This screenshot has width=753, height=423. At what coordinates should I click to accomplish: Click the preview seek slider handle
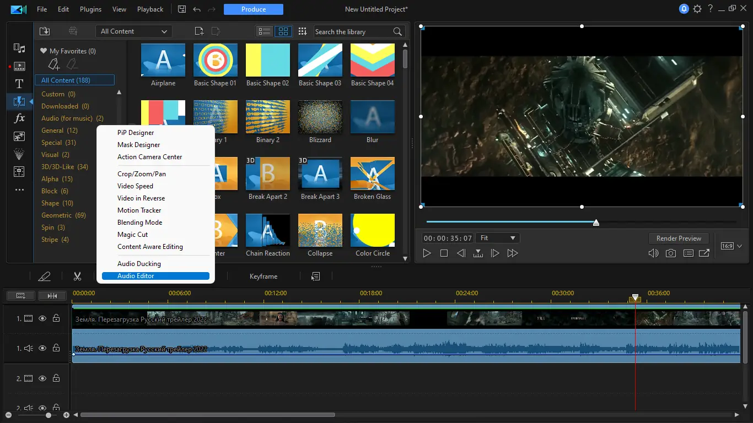(596, 223)
